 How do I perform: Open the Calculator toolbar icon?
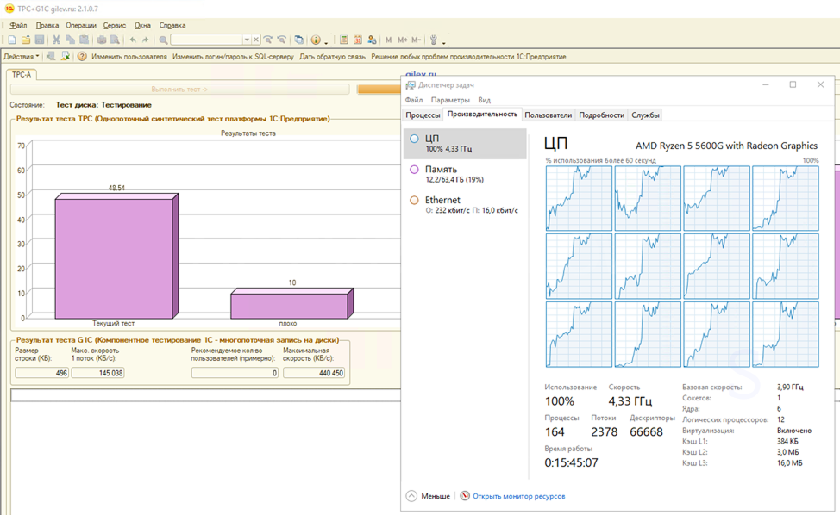coord(344,40)
